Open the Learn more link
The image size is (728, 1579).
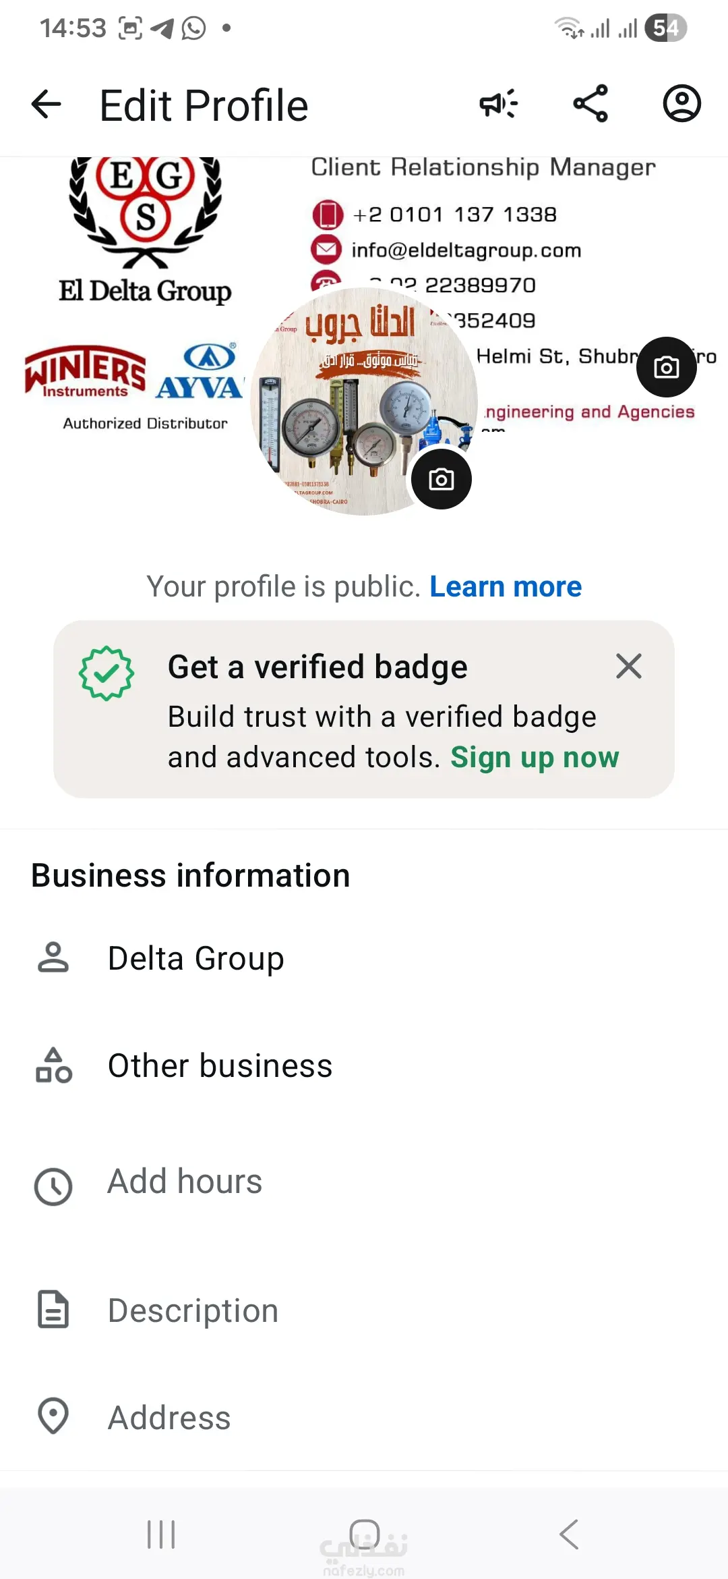[506, 587]
